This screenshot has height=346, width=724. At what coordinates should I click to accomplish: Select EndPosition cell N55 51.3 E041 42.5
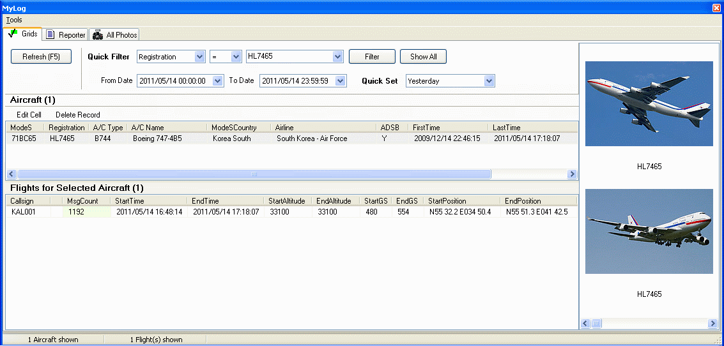539,212
